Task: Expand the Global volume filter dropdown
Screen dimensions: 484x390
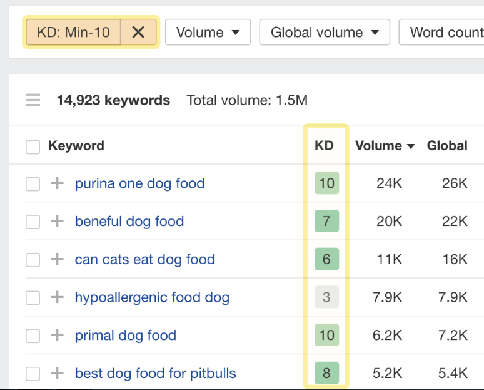Action: click(325, 33)
